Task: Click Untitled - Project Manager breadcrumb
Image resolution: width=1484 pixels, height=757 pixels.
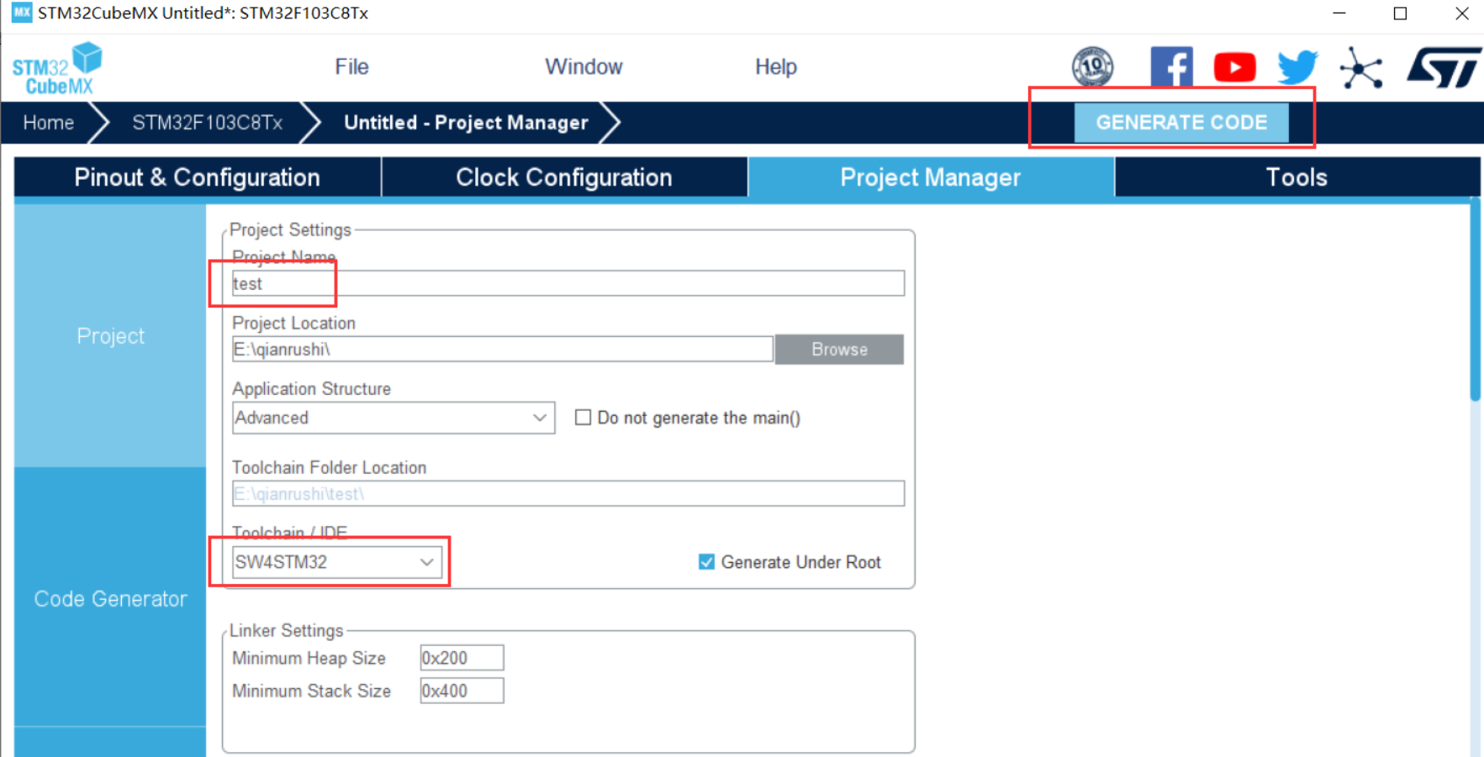Action: click(466, 123)
